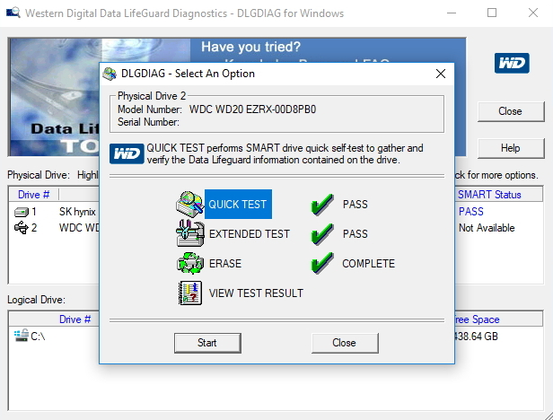
Task: Select the QUICK TEST magnifier drive icon
Action: pos(189,205)
